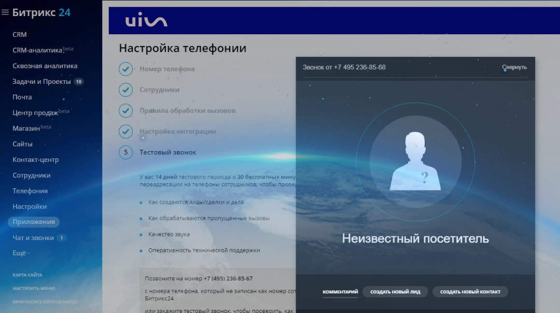Select the Настройка интеграции step
The height and width of the screenshot is (313, 560).
178,131
